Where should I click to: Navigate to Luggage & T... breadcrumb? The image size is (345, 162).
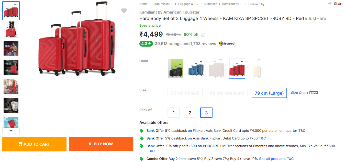(x=188, y=4)
